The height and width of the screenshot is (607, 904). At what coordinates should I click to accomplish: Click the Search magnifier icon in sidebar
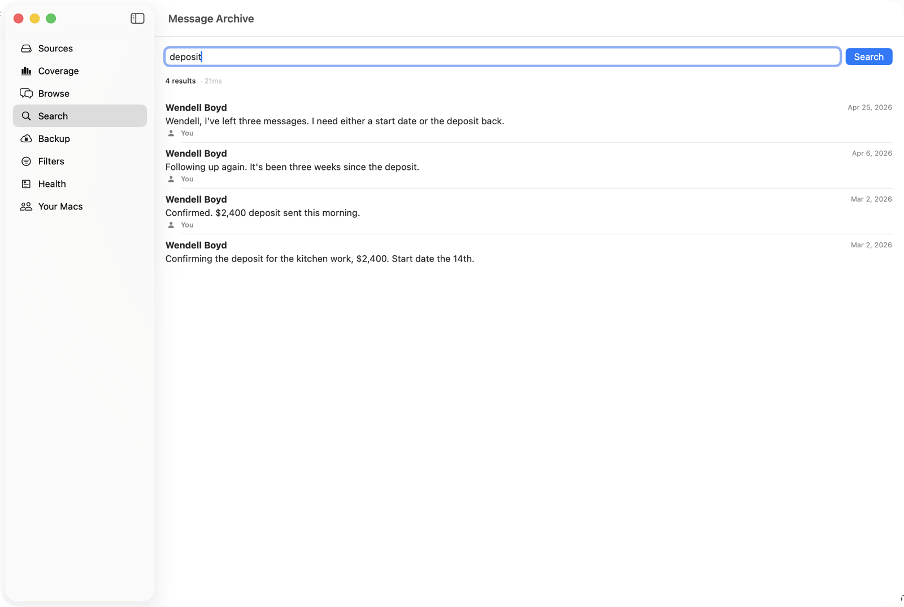point(26,116)
